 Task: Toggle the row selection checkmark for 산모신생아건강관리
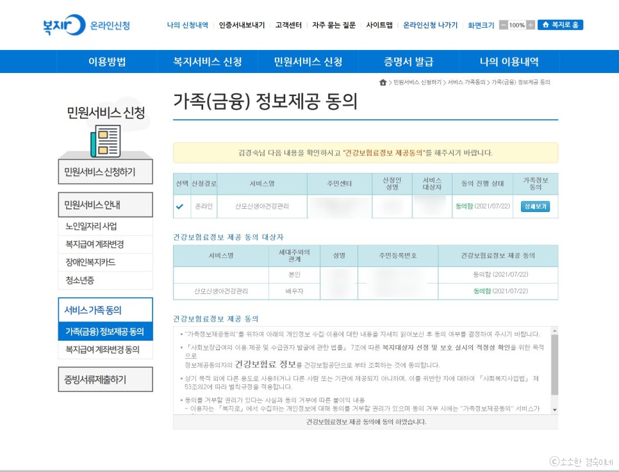coord(179,206)
